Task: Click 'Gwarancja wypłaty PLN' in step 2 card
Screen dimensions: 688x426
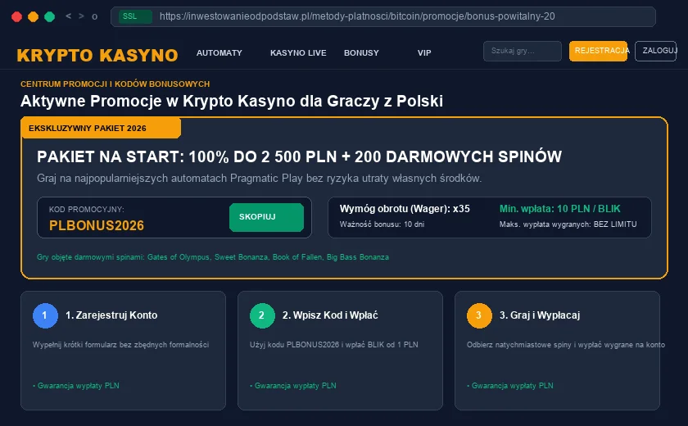Action: coord(293,386)
